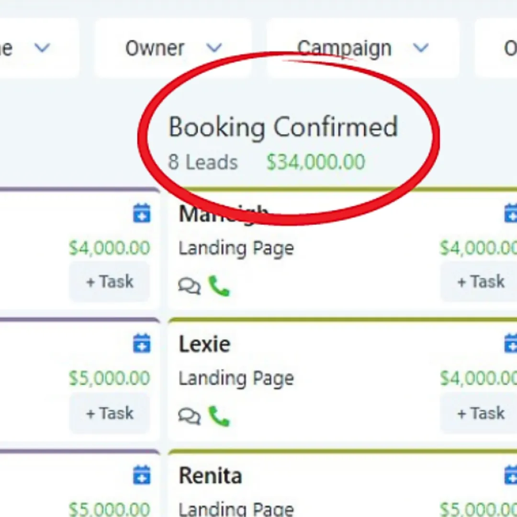The height and width of the screenshot is (517, 517).
Task: Open Lexie lead name
Action: click(204, 344)
